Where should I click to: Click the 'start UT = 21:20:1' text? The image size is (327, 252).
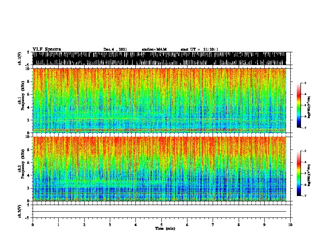pyautogui.click(x=199, y=49)
